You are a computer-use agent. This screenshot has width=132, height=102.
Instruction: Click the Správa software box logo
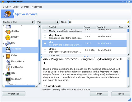pos(8,14)
